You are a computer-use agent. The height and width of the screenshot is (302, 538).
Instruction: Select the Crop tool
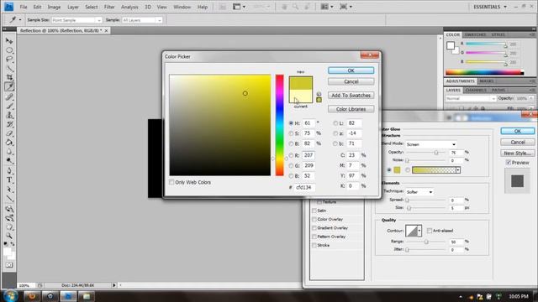pos(9,77)
